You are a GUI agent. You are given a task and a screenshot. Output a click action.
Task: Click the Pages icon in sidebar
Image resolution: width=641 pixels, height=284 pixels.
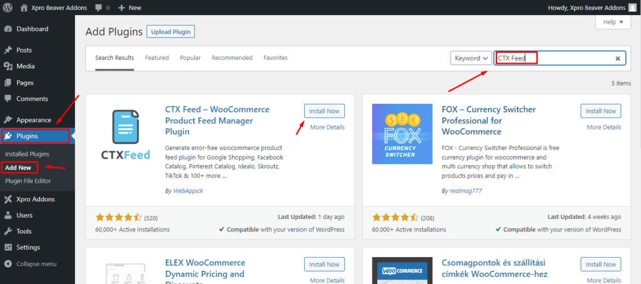click(8, 83)
